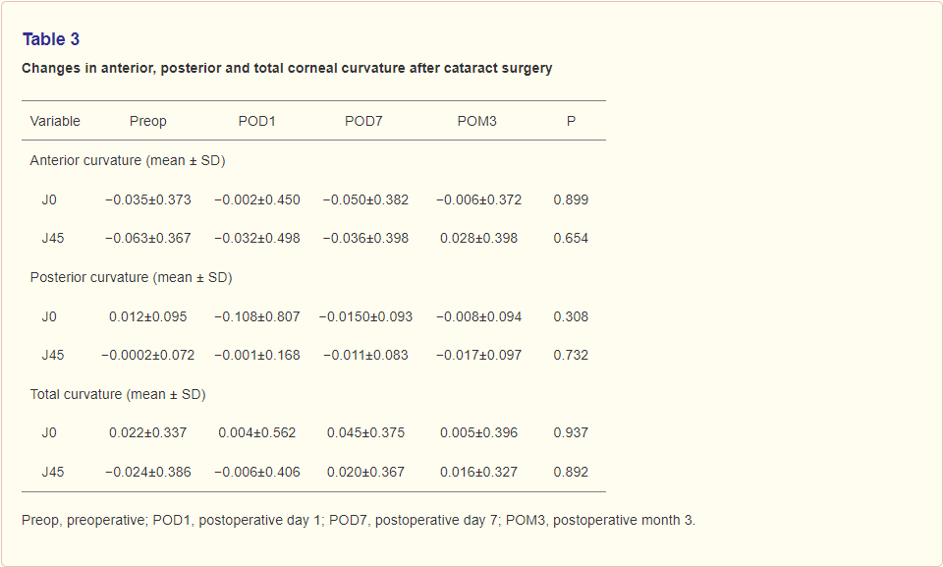The width and height of the screenshot is (943, 567).
Task: Click the Preop column header
Action: point(148,121)
